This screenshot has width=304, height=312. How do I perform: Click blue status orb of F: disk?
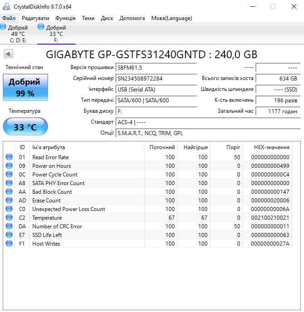point(41,27)
